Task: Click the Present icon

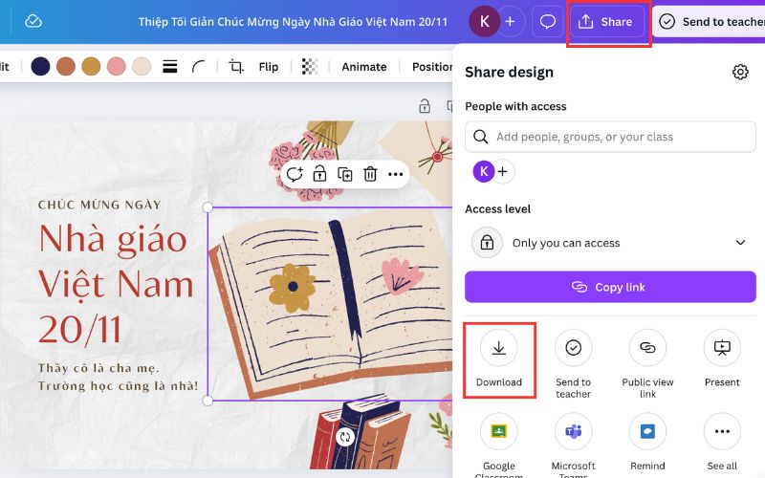Action: [x=722, y=349]
